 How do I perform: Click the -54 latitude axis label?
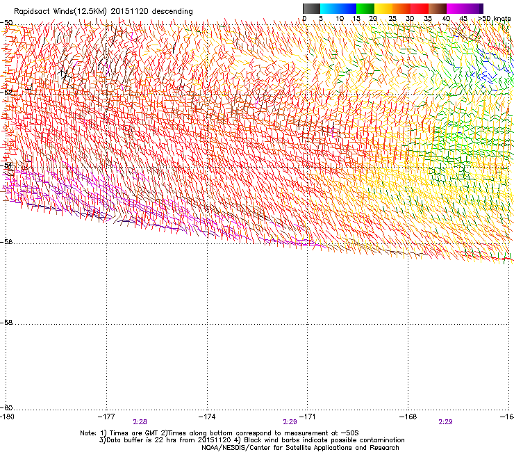(x=6, y=165)
